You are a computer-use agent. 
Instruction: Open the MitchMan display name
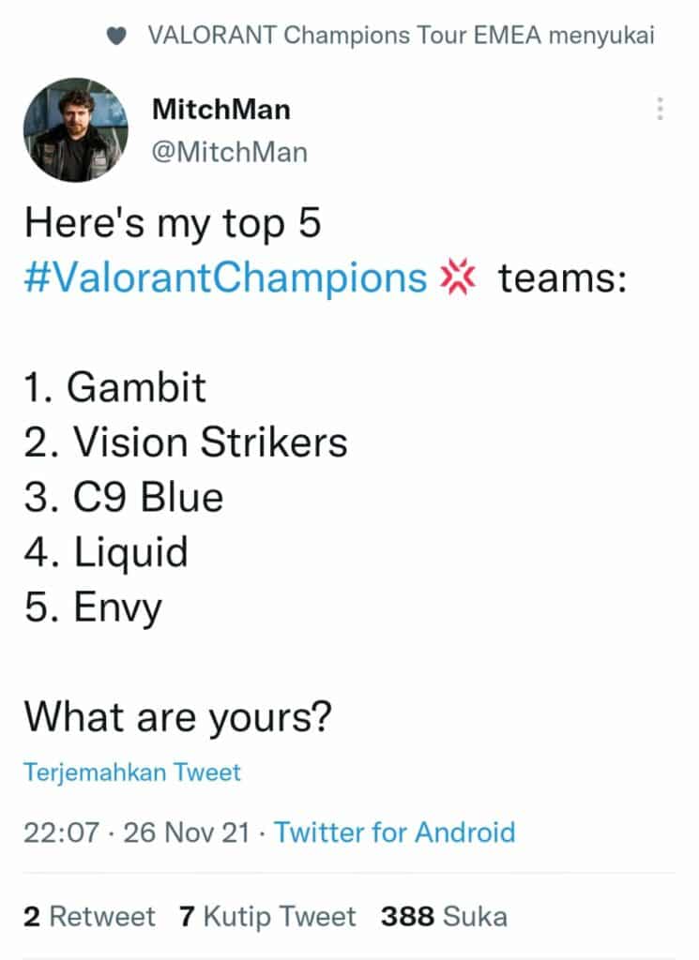pos(221,110)
